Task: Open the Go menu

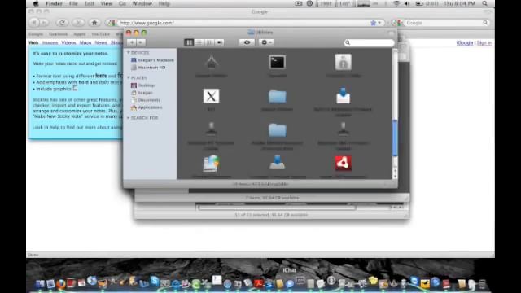Action: 122,3
